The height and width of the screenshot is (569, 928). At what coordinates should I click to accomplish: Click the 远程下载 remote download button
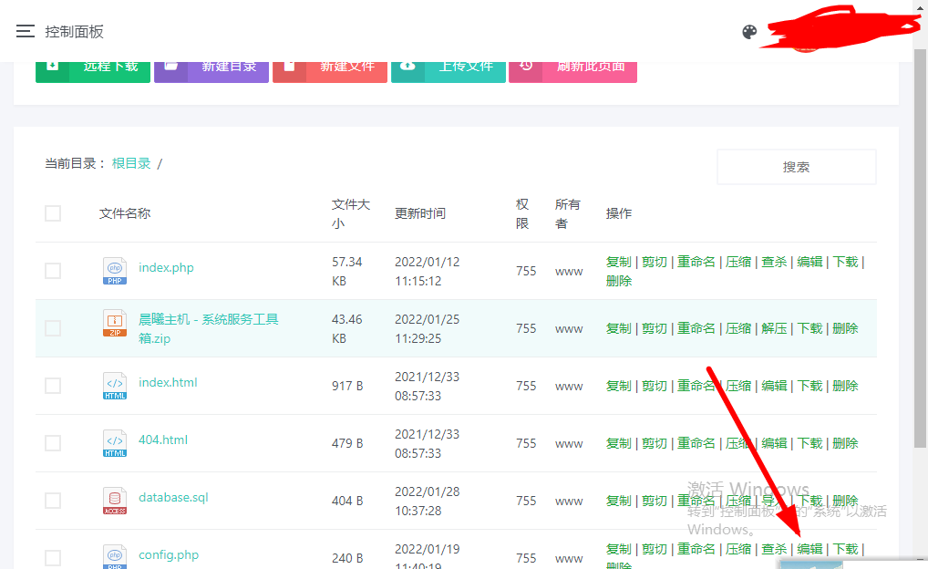point(93,72)
